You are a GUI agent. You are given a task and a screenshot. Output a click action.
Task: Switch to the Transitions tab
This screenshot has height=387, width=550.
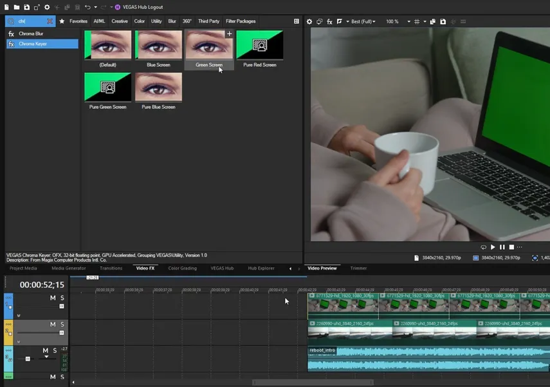(x=111, y=269)
